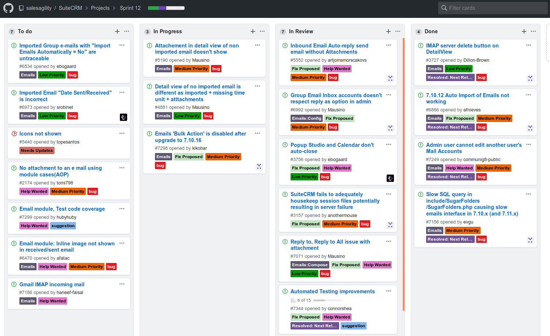This screenshot has width=550, height=336.
Task: Open the card menu on 'Gmail IMAP incoming mail'
Action: [x=122, y=284]
